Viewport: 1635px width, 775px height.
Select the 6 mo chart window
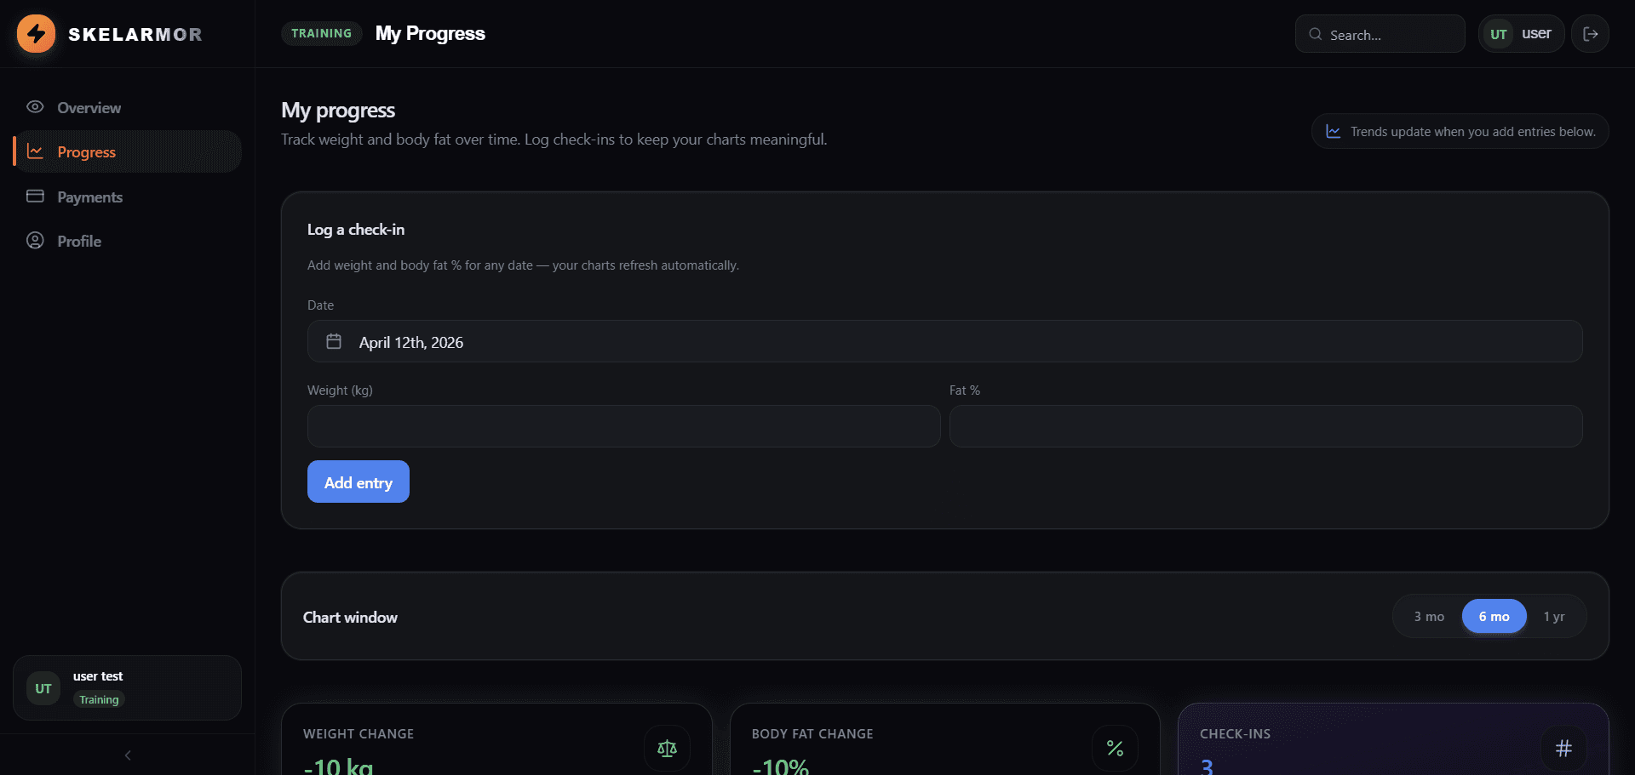1494,617
